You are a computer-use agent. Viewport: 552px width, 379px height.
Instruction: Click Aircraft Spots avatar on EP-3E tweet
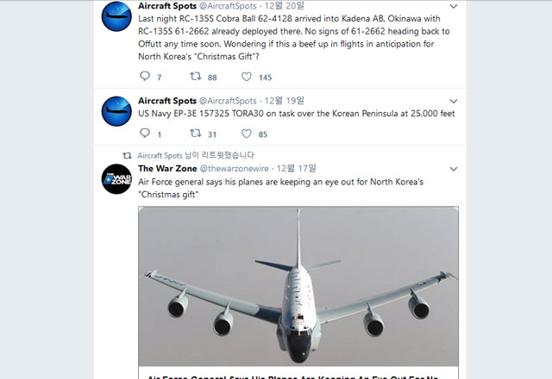coord(116,111)
